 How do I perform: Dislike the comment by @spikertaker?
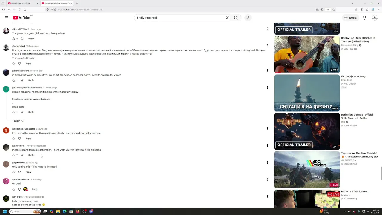(19, 172)
